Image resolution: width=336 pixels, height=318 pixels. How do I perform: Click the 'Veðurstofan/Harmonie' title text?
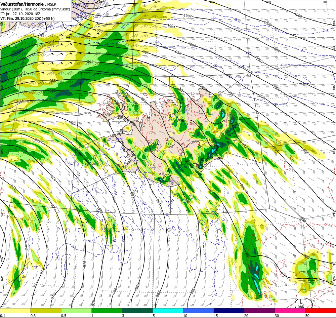pos(22,4)
